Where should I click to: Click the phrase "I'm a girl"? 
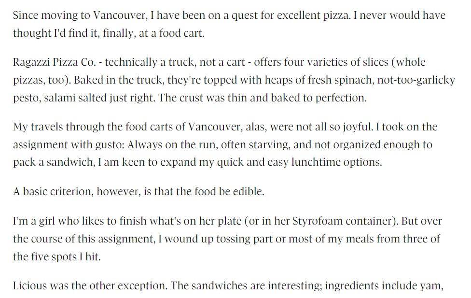coord(34,221)
